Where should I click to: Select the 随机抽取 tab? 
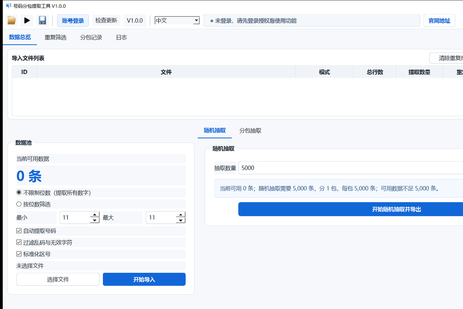215,131
